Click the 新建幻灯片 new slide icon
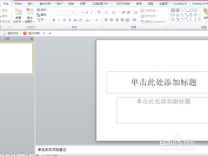 click(x=18, y=12)
